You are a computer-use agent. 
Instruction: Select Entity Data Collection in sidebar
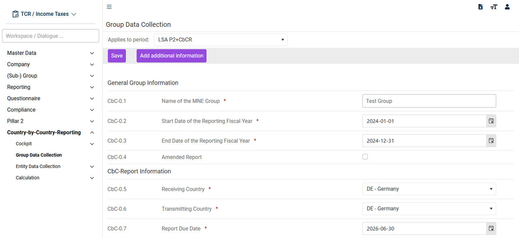pyautogui.click(x=38, y=166)
